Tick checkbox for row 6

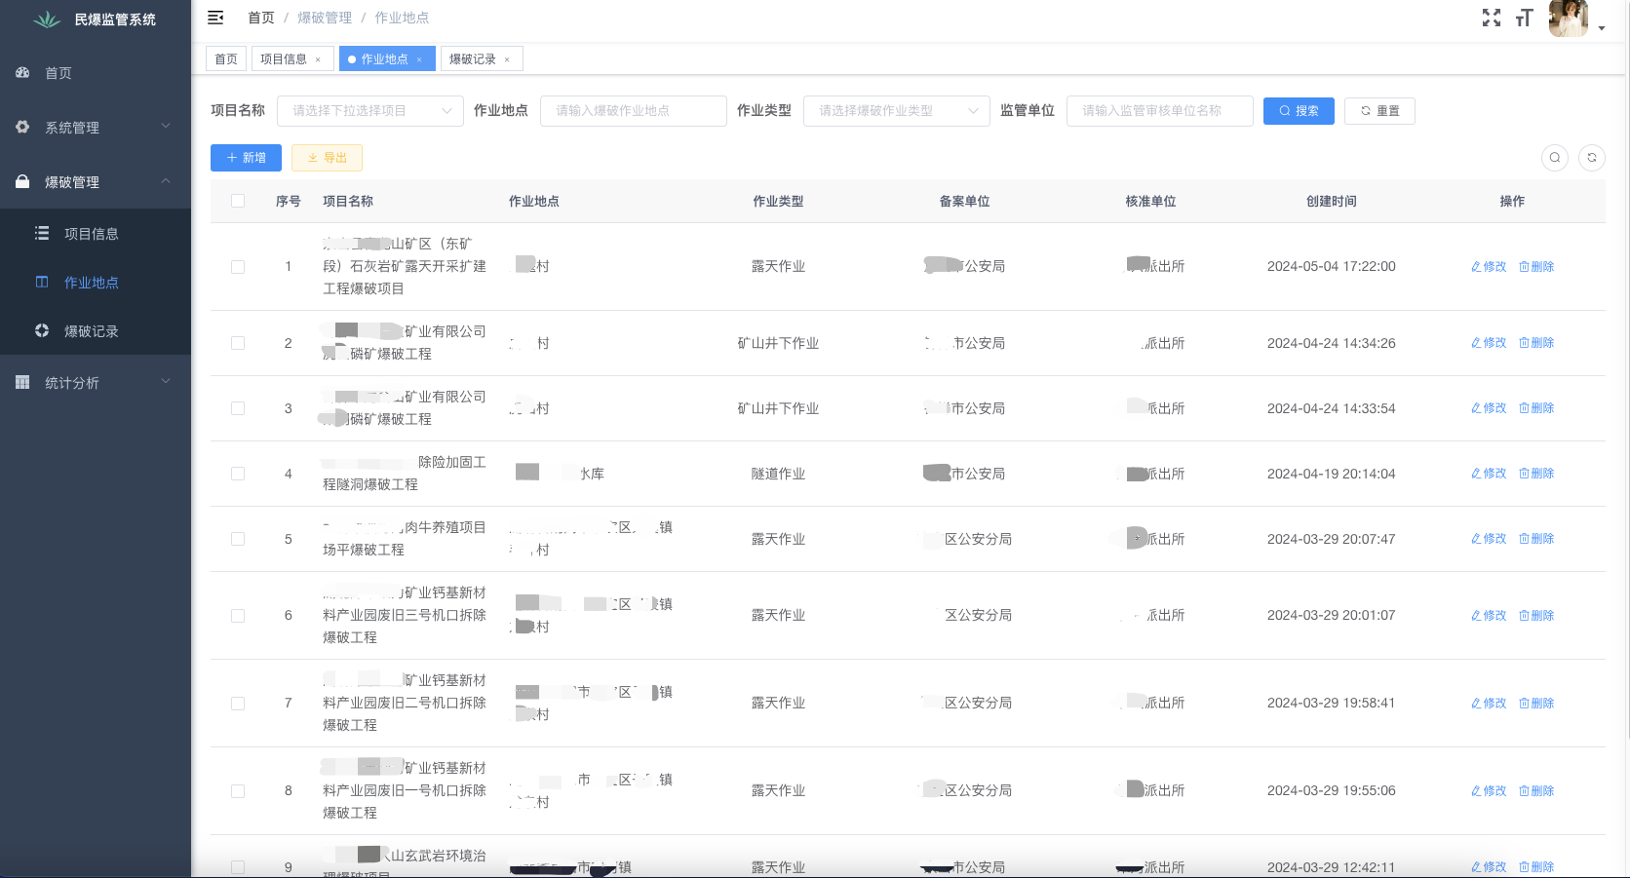coord(238,616)
